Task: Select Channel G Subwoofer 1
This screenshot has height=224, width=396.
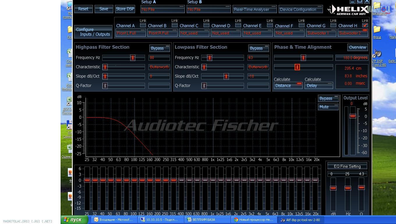Action: (x=321, y=33)
